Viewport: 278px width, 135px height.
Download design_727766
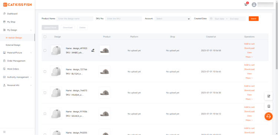point(249,70)
